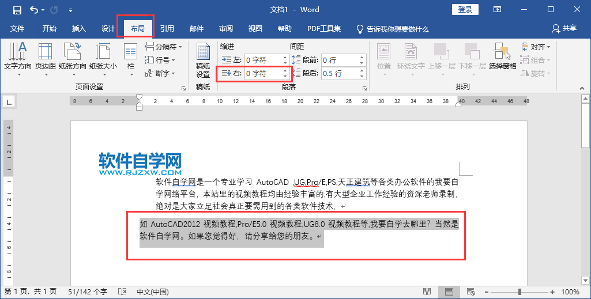Decrease 段后 spacing with down arrow
Viewport: 591px width, 299px height.
coord(362,76)
